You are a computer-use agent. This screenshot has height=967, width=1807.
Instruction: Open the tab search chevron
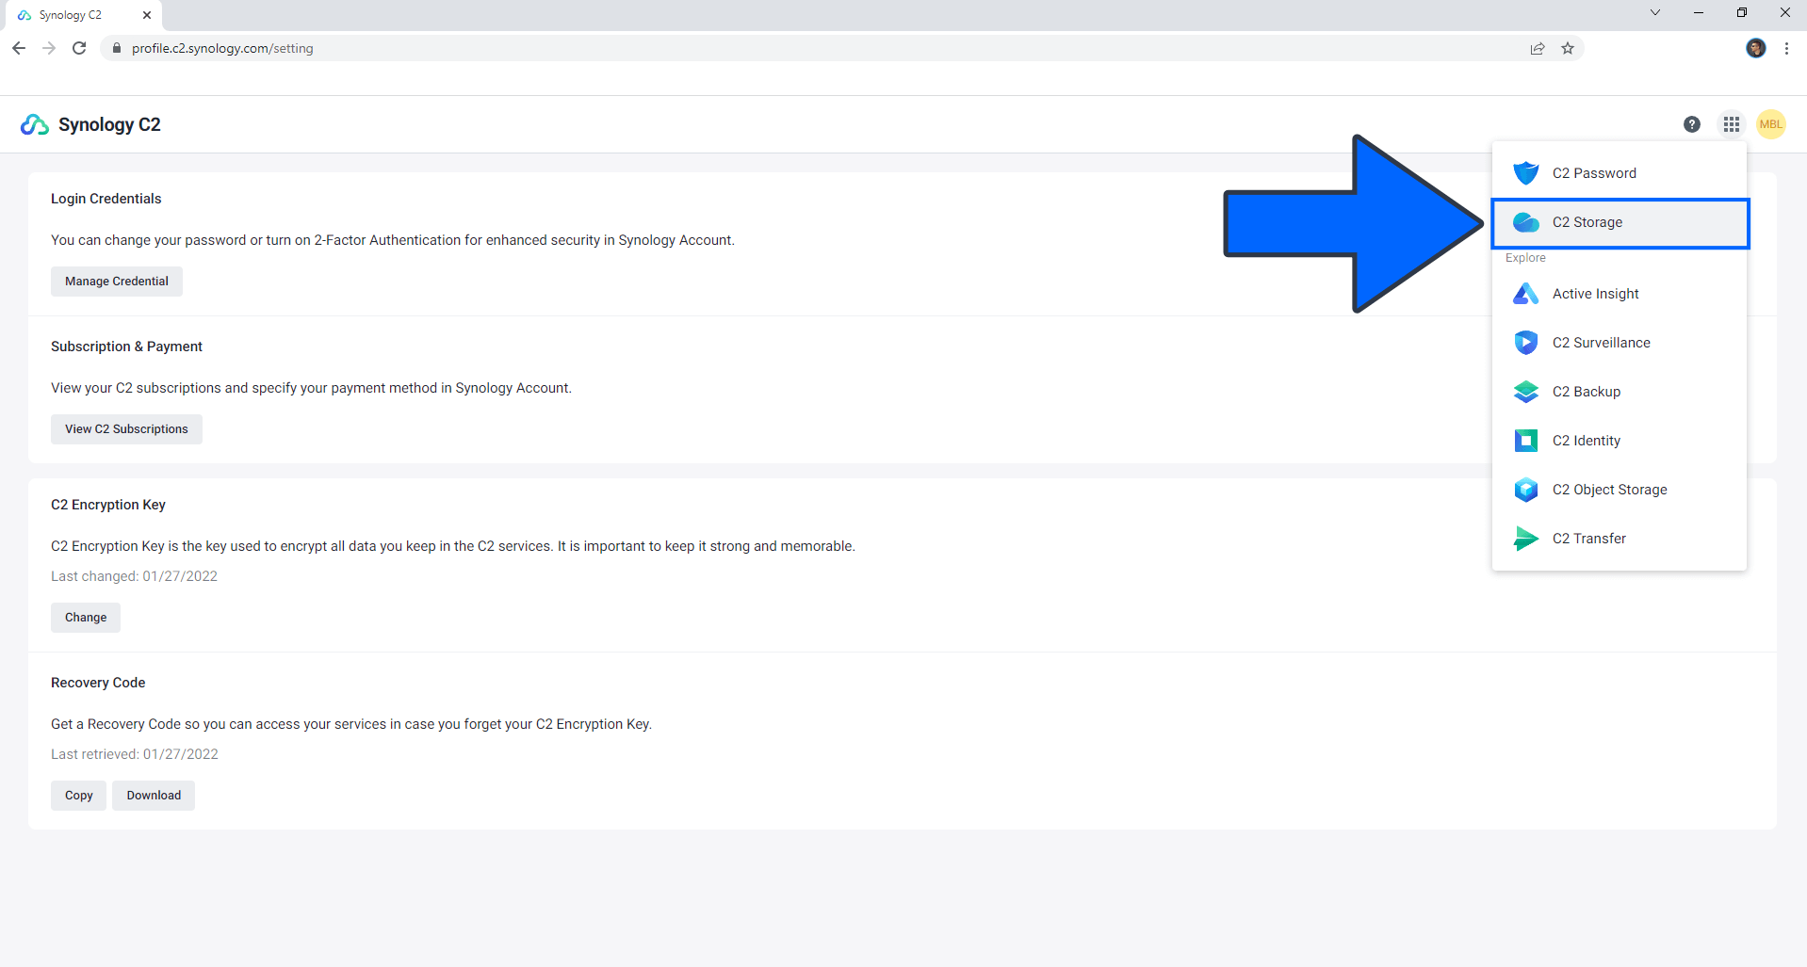tap(1655, 12)
